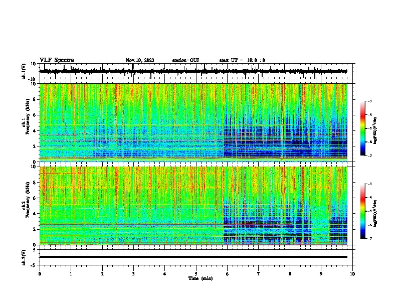Click the time axis tick label "9"
397x307 pixels.
click(321, 274)
